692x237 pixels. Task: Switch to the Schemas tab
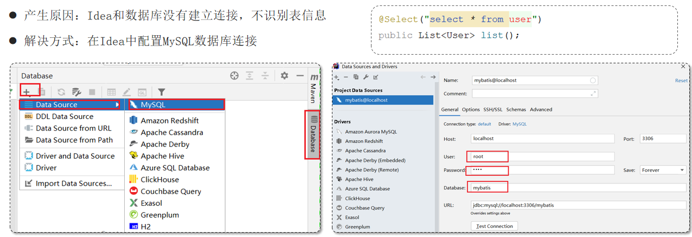pyautogui.click(x=516, y=109)
